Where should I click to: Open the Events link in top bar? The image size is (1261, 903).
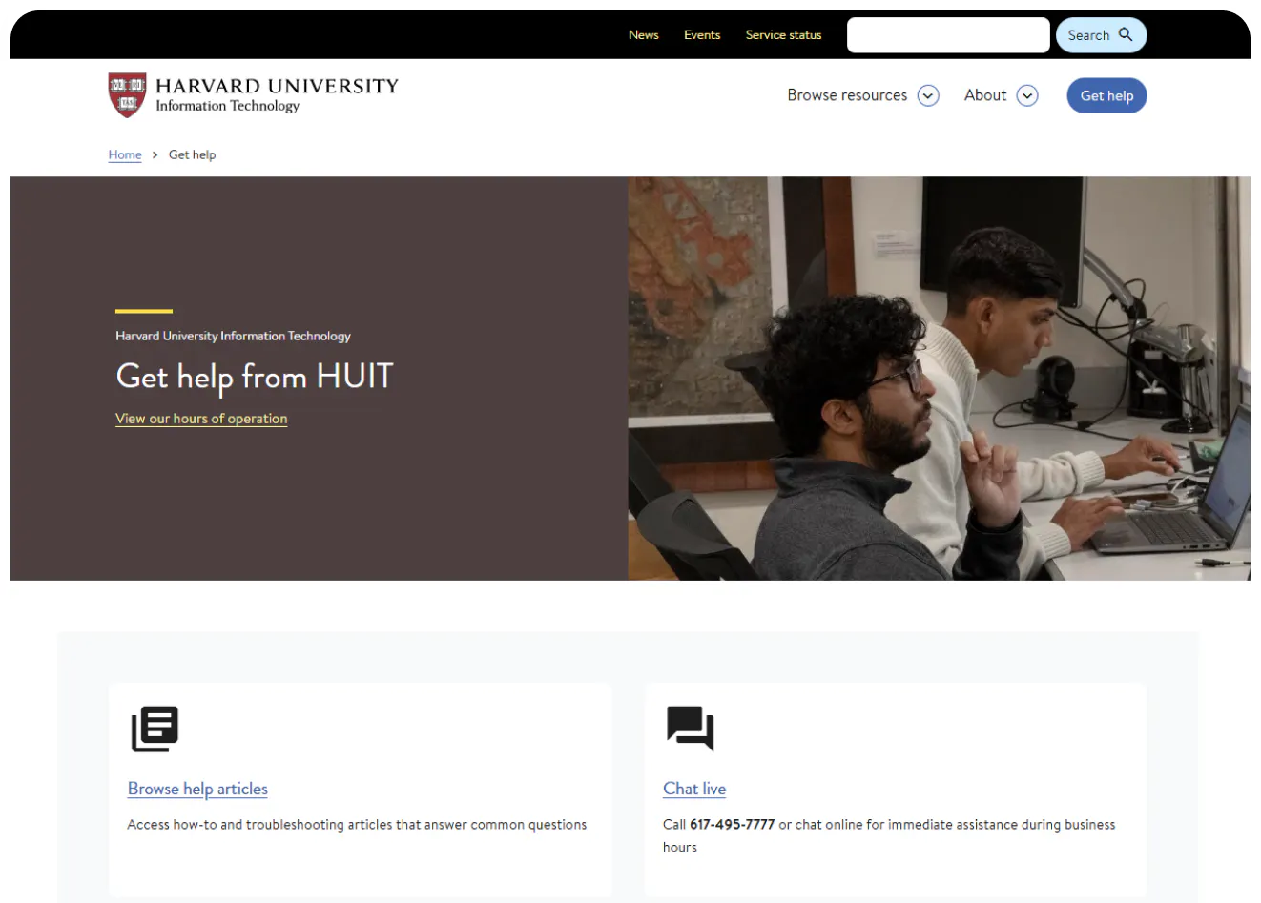pyautogui.click(x=702, y=35)
